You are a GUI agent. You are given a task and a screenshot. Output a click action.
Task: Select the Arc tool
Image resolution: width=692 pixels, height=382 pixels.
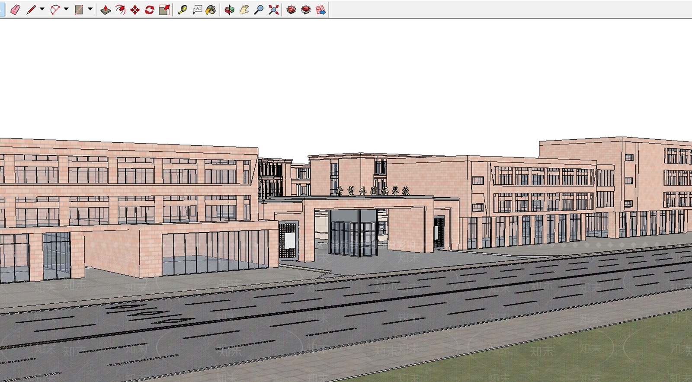55,10
